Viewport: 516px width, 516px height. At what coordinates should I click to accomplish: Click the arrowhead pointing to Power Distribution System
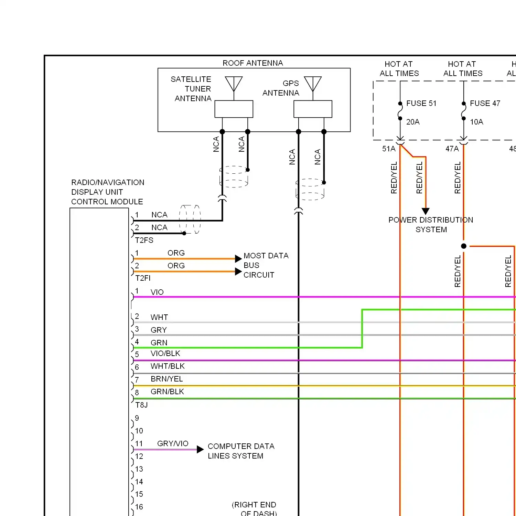[426, 211]
